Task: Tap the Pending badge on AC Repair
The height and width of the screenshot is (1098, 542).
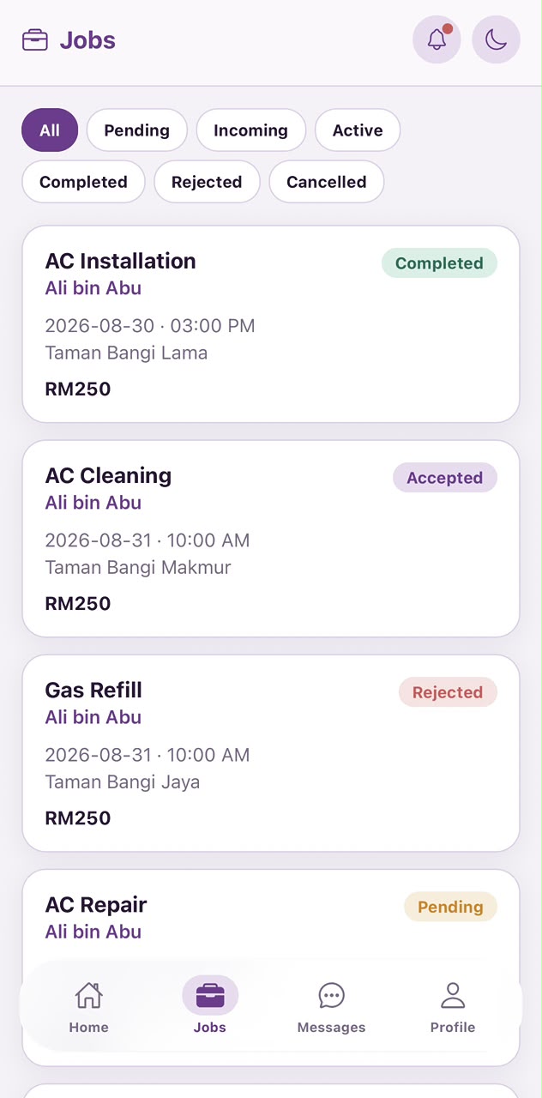Action: click(x=450, y=907)
